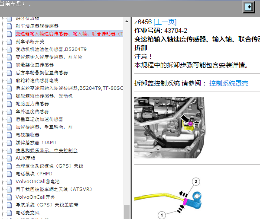Click the page icon beside 电视接收器

coord(9,135)
